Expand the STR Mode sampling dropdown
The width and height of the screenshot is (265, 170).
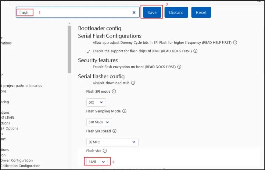tap(99, 122)
